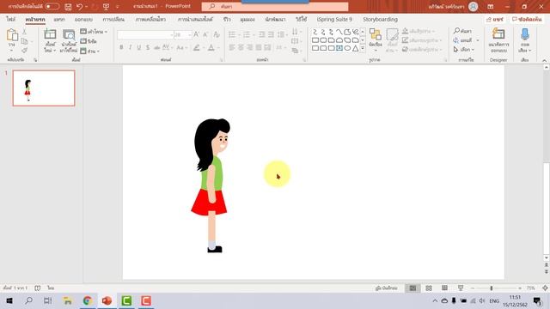This screenshot has width=550, height=309.
Task: Open the Animations tab
Action: point(151,19)
